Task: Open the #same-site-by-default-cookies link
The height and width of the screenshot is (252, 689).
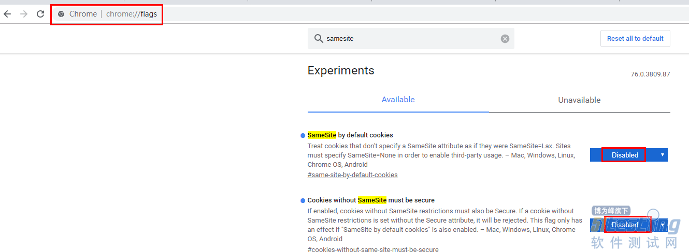Action: (352, 175)
